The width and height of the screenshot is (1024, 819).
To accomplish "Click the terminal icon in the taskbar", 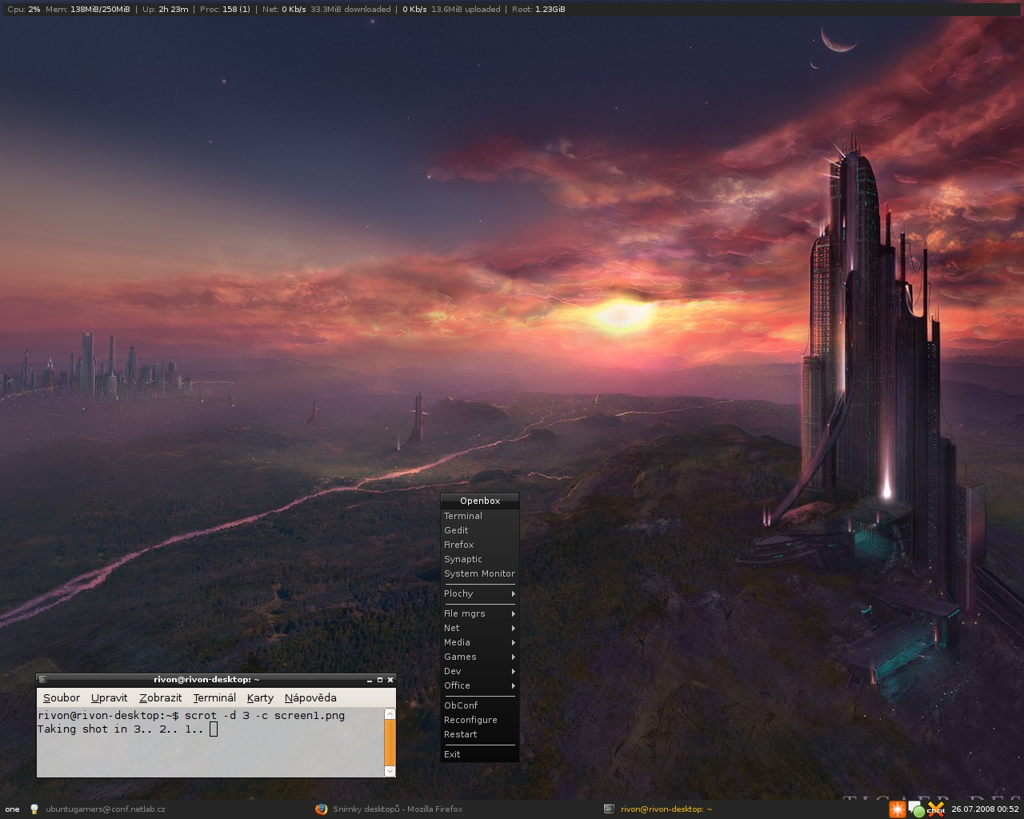I will click(609, 809).
